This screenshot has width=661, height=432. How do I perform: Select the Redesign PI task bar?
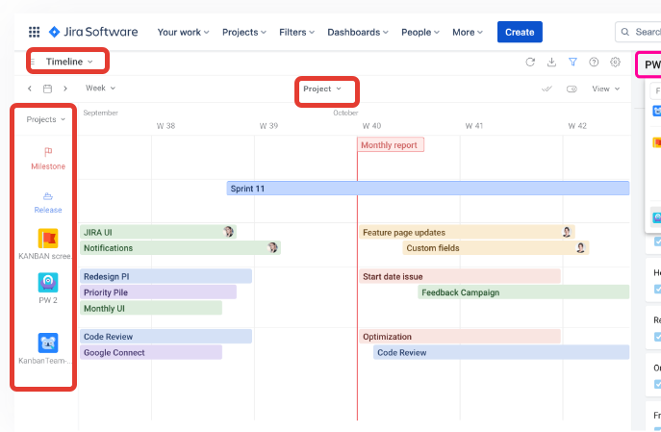(x=166, y=276)
